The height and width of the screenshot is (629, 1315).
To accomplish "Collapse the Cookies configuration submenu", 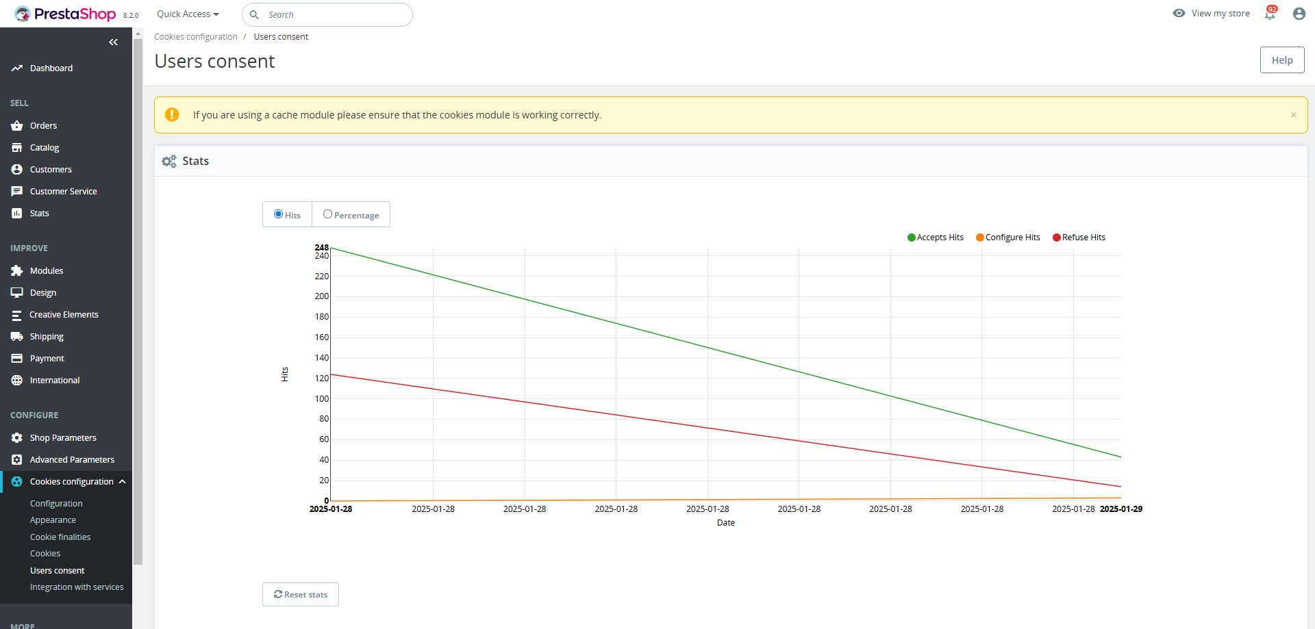I will pyautogui.click(x=123, y=482).
